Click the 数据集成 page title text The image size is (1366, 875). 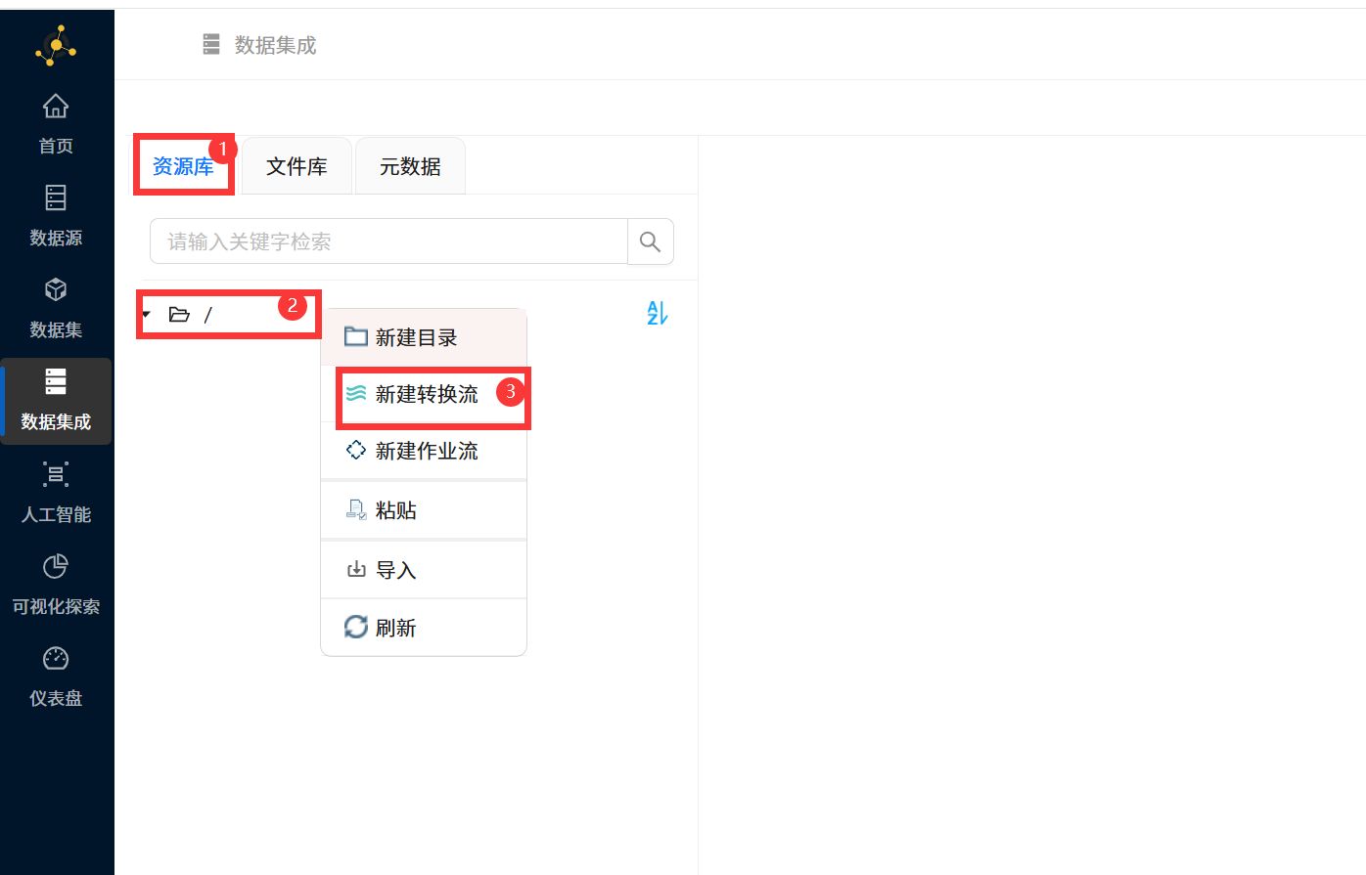coord(276,45)
